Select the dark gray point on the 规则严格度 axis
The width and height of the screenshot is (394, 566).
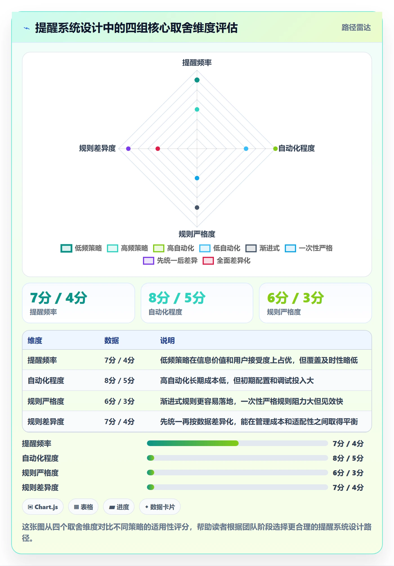click(x=197, y=208)
